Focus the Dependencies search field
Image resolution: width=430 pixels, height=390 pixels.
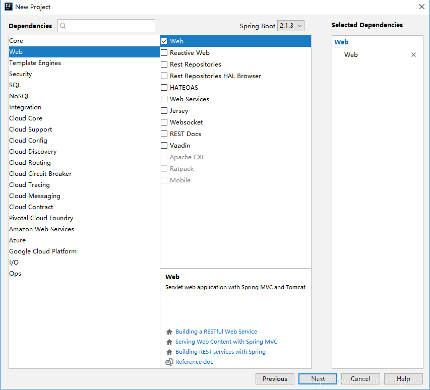[106, 26]
